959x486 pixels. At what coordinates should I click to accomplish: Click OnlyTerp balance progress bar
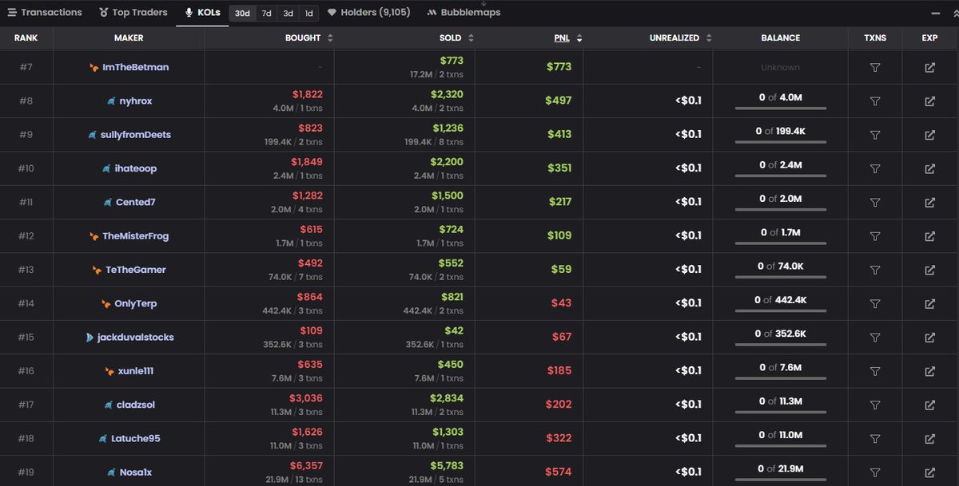pyautogui.click(x=781, y=311)
